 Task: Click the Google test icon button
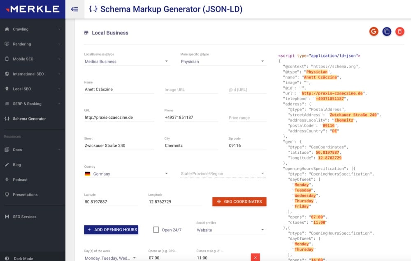[x=374, y=32]
